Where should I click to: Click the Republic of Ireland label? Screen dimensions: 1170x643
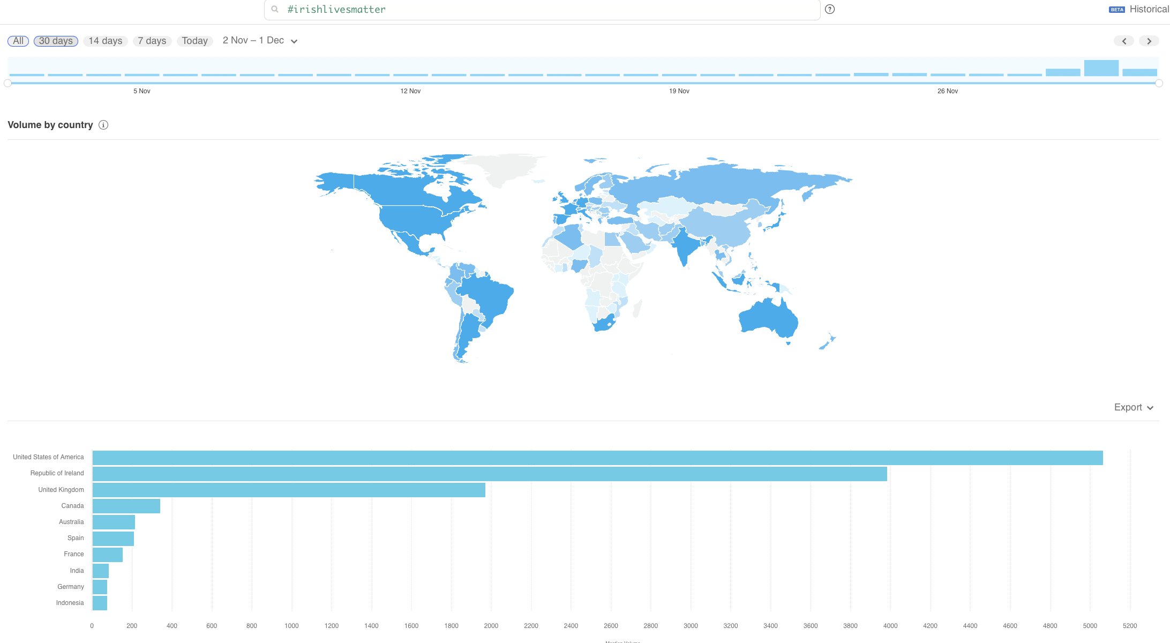click(57, 473)
